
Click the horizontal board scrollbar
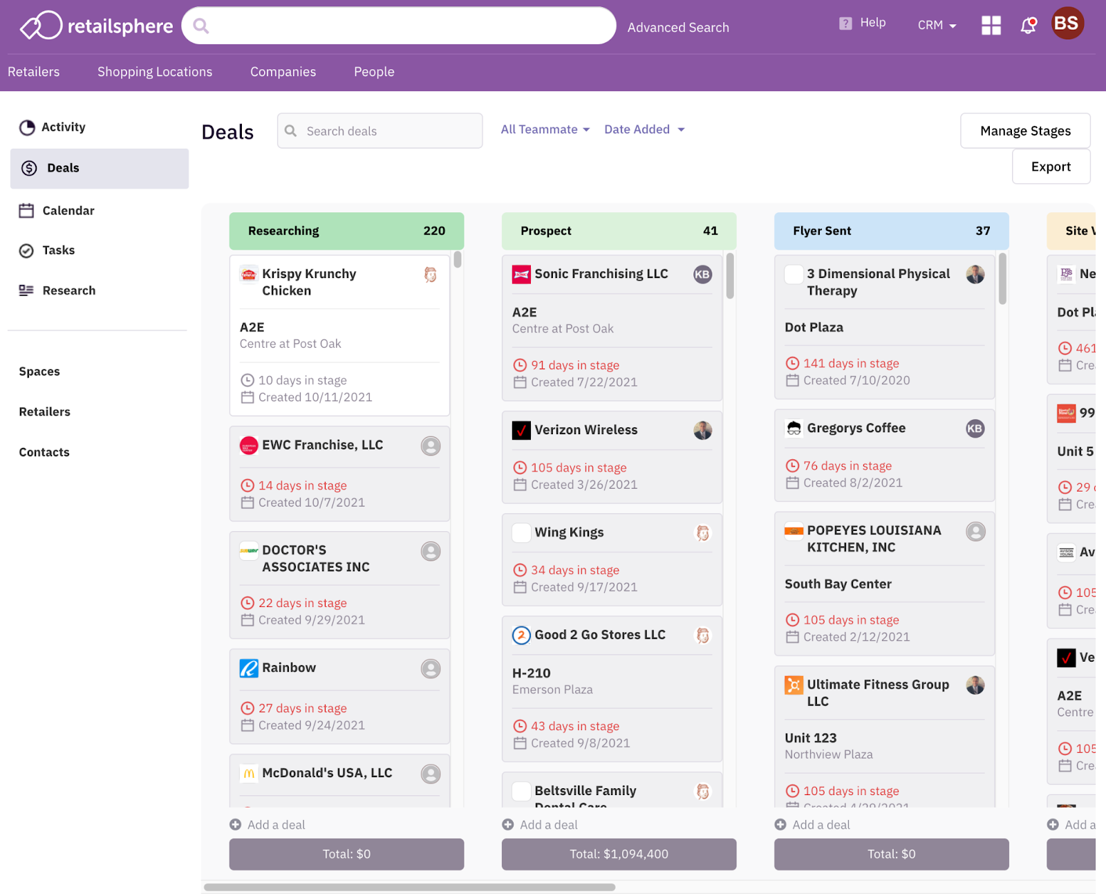tap(409, 887)
